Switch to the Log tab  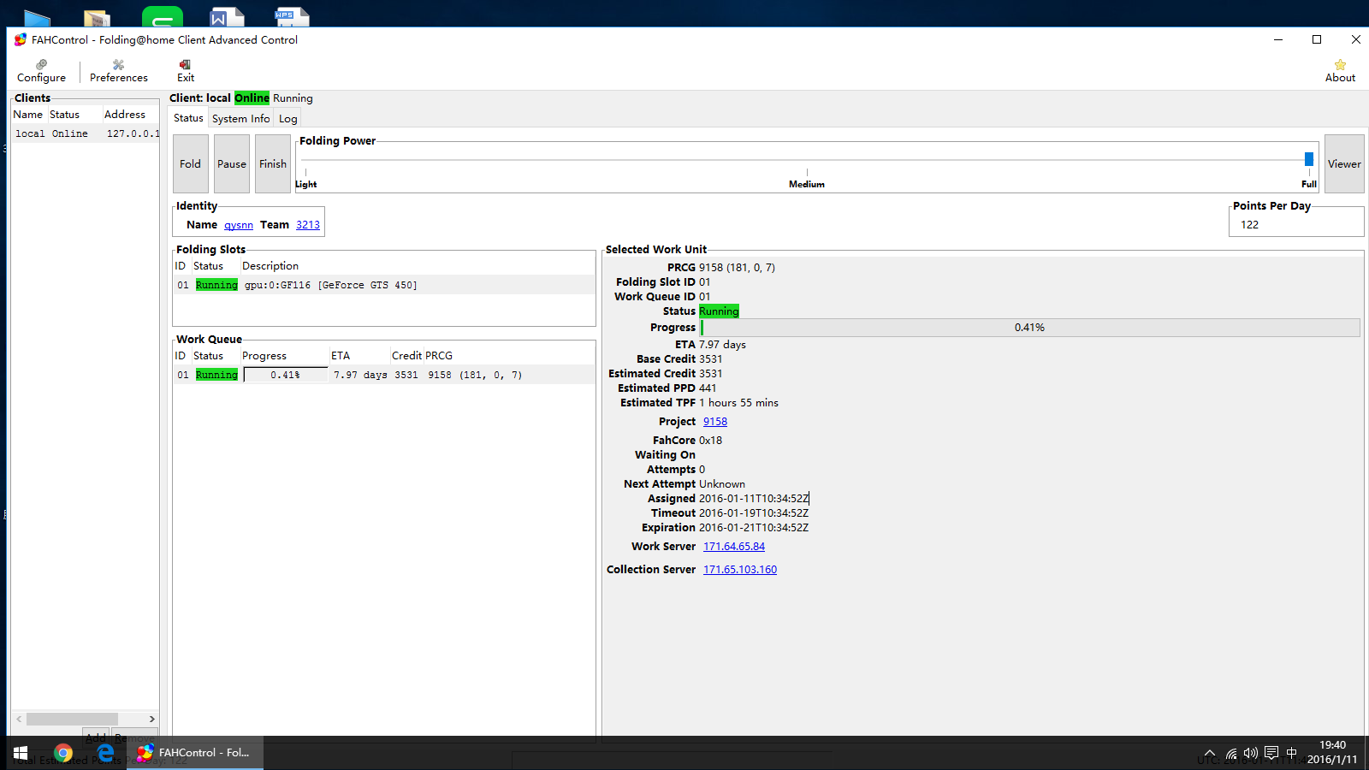(287, 118)
